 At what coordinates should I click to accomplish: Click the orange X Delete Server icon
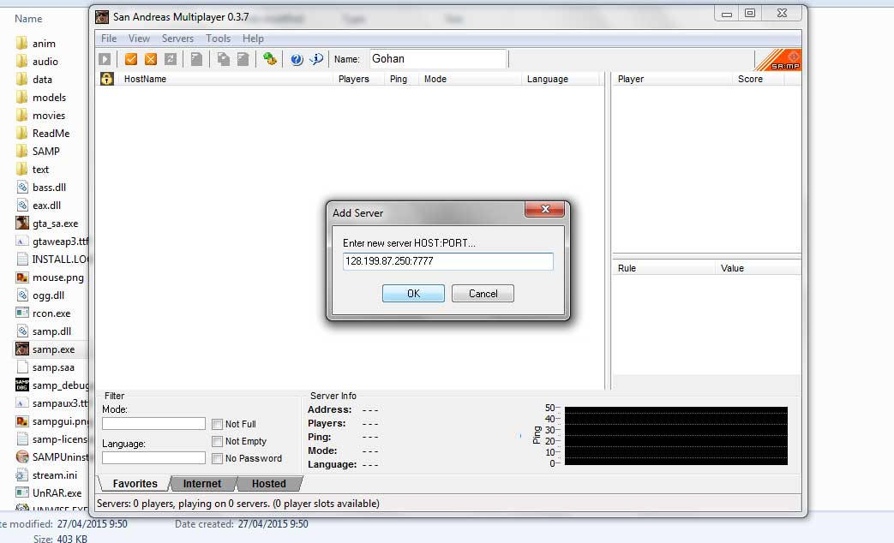click(151, 59)
